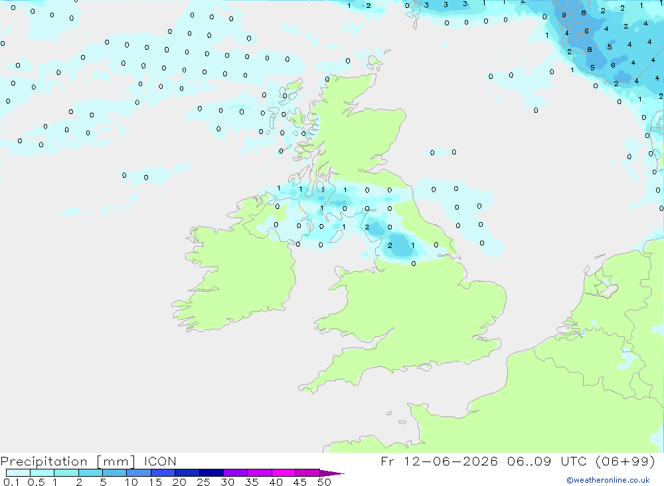Click the 20–25 mm legend swatch
The image size is (664, 486).
pos(187,473)
